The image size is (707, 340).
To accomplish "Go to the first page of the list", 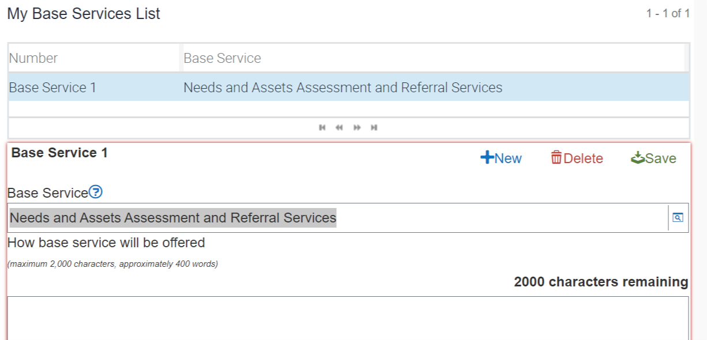I will (322, 127).
